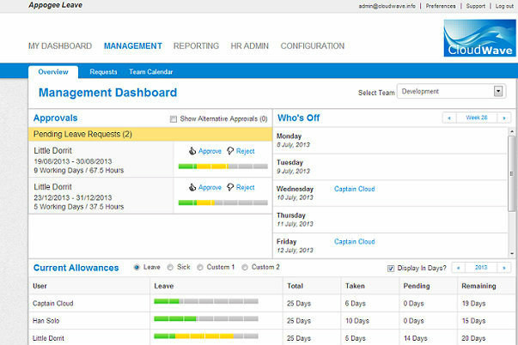This screenshot has height=345, width=518.
Task: Click allowance bar for 23/12/2013 request
Action: [x=223, y=203]
